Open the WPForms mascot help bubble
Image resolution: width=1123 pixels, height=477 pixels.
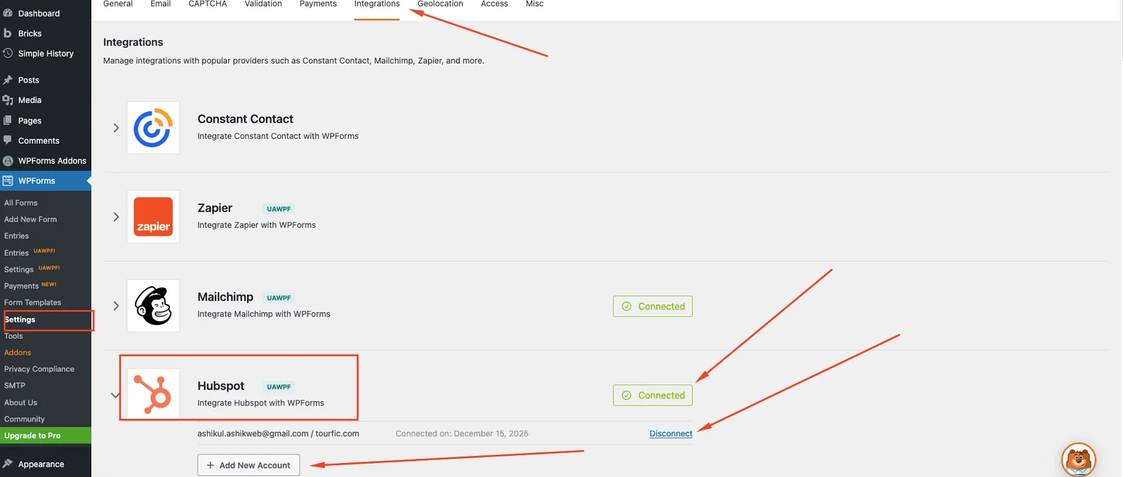click(1078, 460)
